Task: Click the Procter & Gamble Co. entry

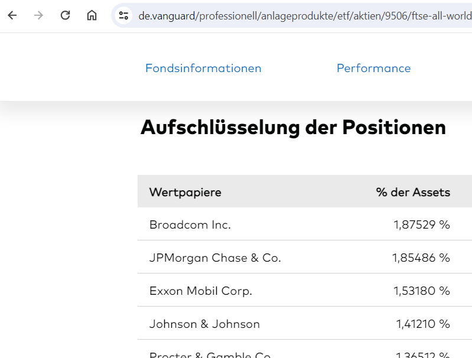Action: coord(210,354)
